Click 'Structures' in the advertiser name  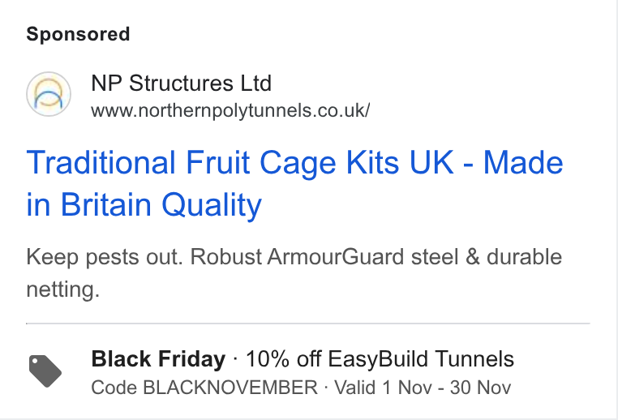[182, 84]
